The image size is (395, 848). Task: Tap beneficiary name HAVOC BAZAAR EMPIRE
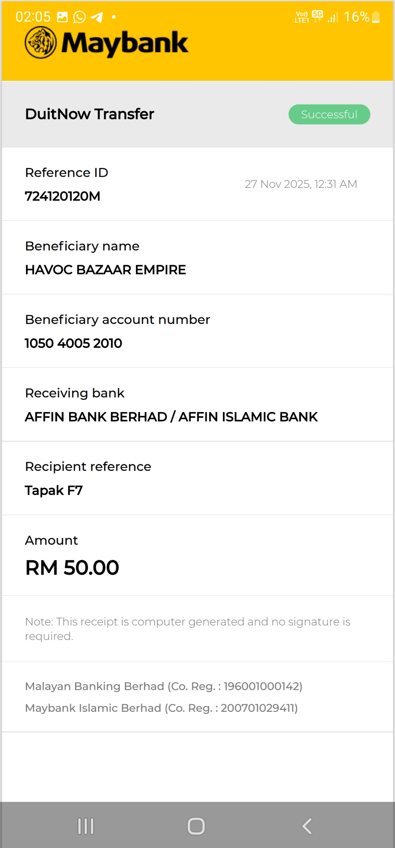coord(105,270)
